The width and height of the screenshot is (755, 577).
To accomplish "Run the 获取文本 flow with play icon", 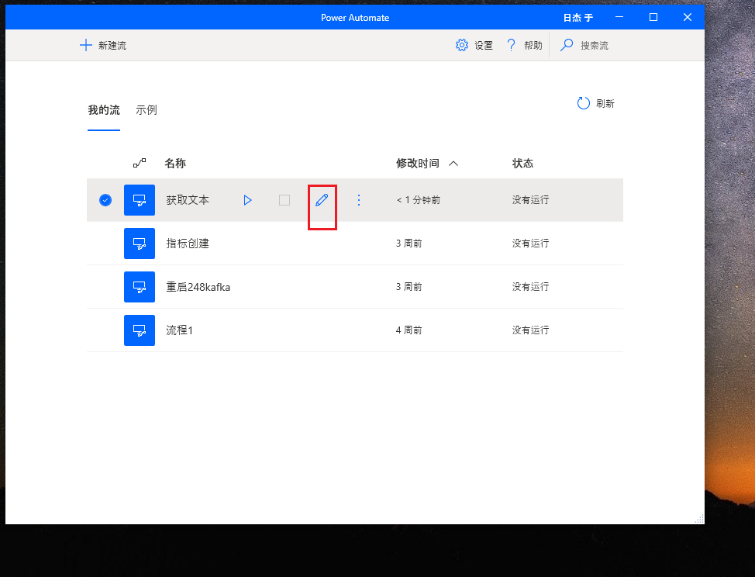I will tap(247, 200).
